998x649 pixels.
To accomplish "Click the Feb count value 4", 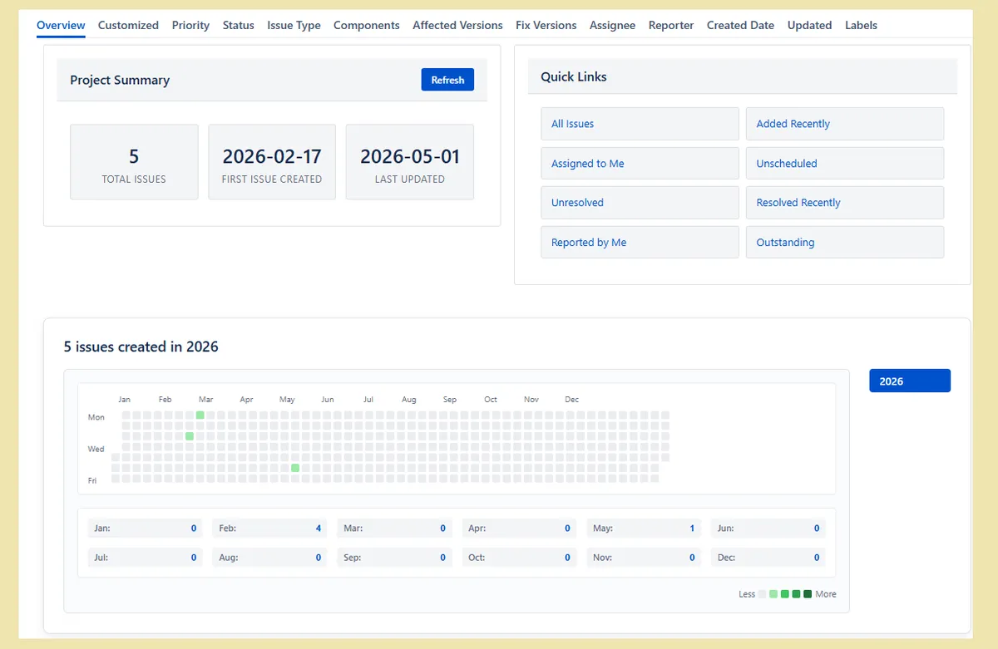I will [319, 529].
